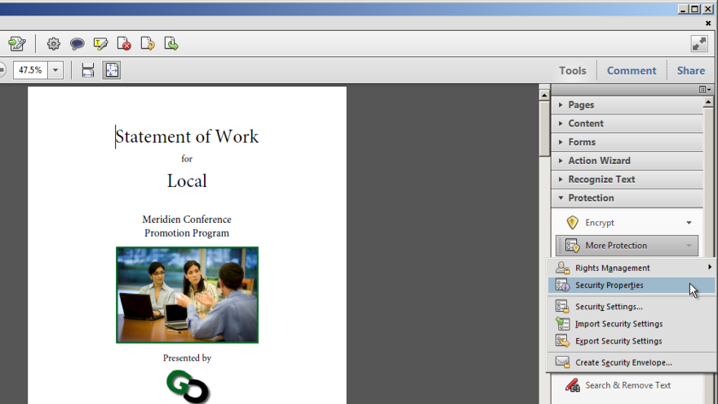Click the edit document pencil toolbar icon
Image resolution: width=718 pixels, height=404 pixels.
(17, 44)
